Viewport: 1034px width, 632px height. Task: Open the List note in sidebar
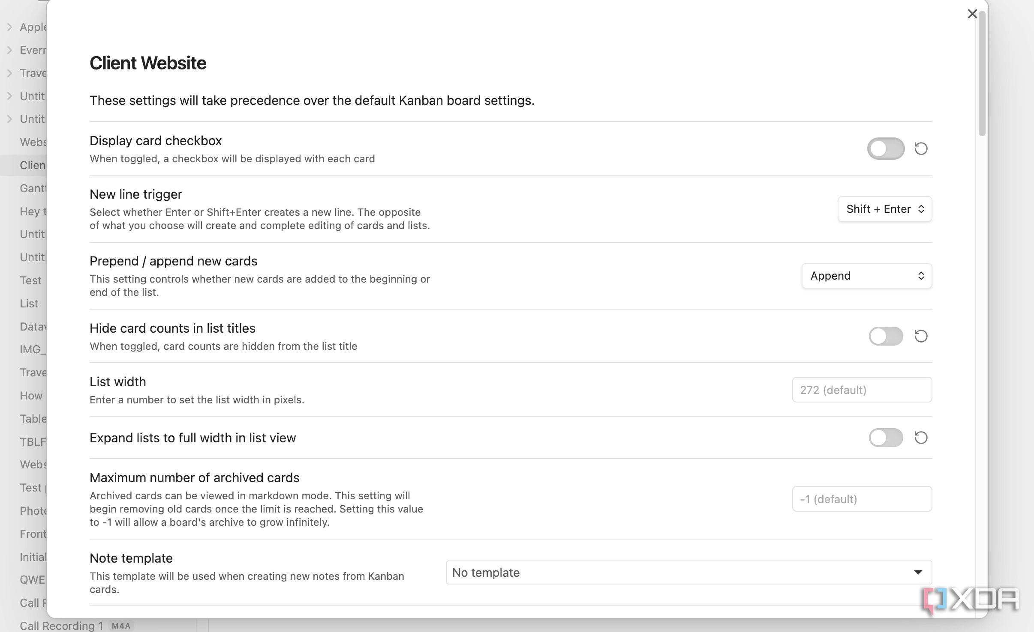coord(29,304)
